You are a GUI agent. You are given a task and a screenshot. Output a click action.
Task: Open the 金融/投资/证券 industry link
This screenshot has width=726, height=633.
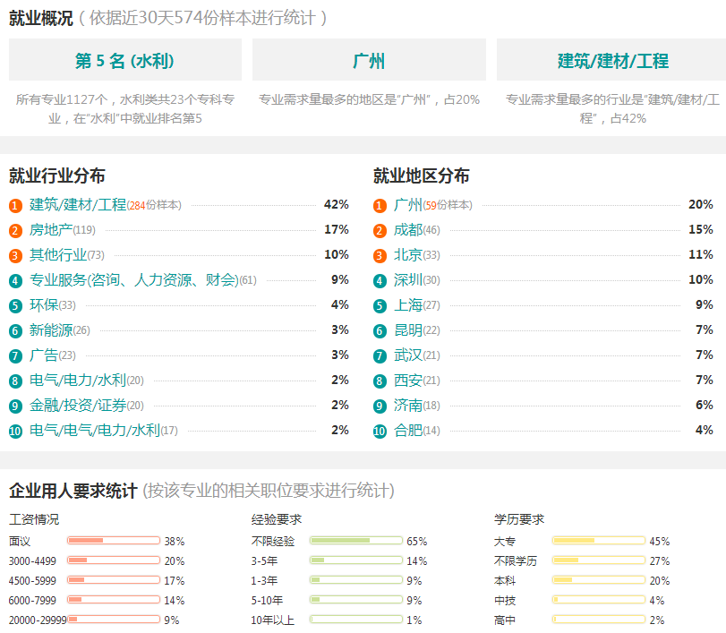coord(78,406)
